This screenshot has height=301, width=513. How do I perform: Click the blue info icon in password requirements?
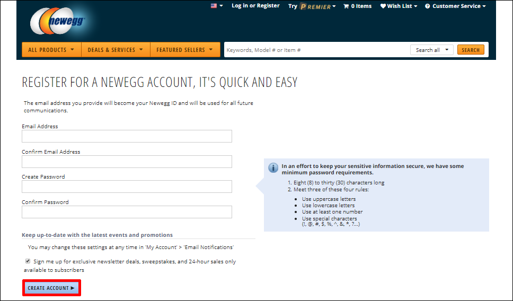[273, 168]
